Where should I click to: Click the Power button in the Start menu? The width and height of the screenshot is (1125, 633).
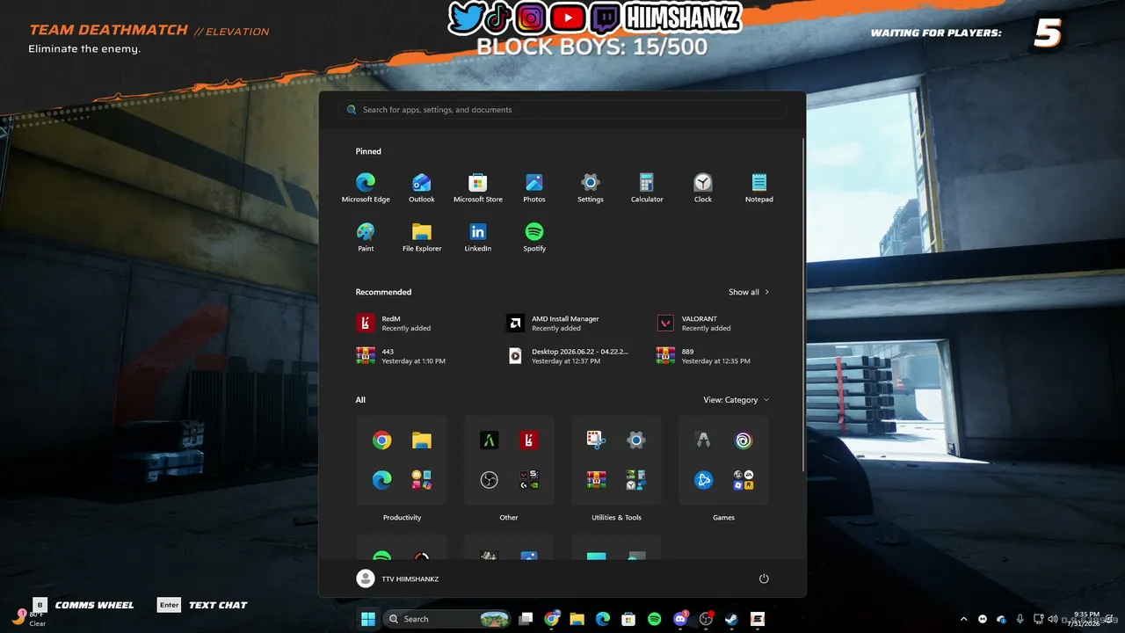pyautogui.click(x=764, y=578)
